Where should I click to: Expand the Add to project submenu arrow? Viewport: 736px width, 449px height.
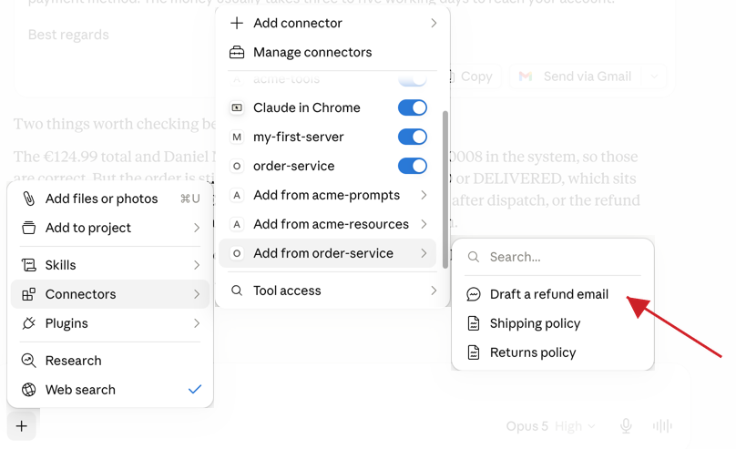pos(197,228)
